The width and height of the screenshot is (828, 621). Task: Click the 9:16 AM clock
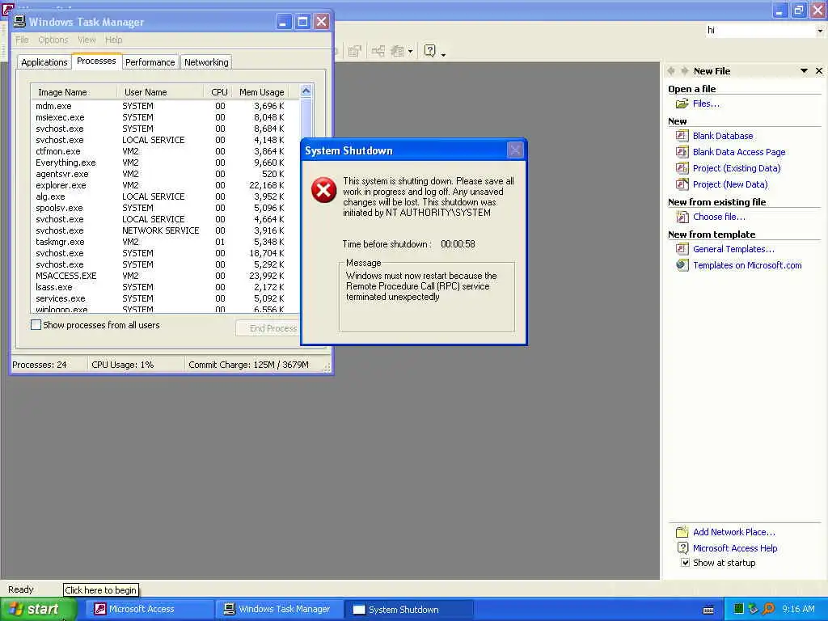[x=798, y=609]
